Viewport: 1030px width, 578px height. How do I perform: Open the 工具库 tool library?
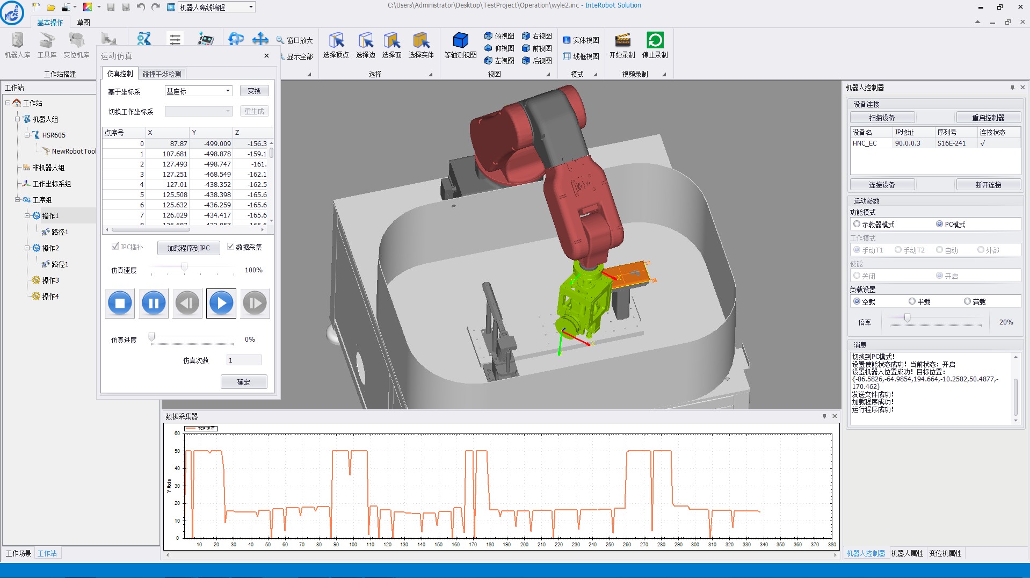point(47,46)
